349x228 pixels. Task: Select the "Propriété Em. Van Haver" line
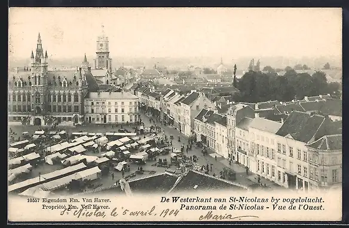[76, 207]
